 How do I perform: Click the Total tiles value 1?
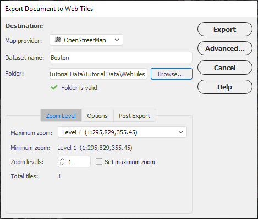59,176
